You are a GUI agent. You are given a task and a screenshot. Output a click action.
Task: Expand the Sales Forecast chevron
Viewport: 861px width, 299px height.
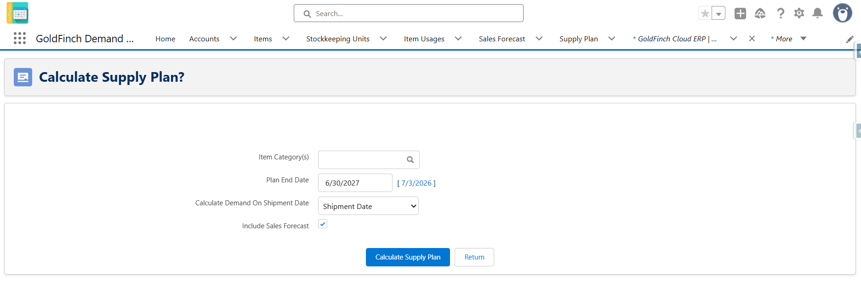tap(539, 39)
